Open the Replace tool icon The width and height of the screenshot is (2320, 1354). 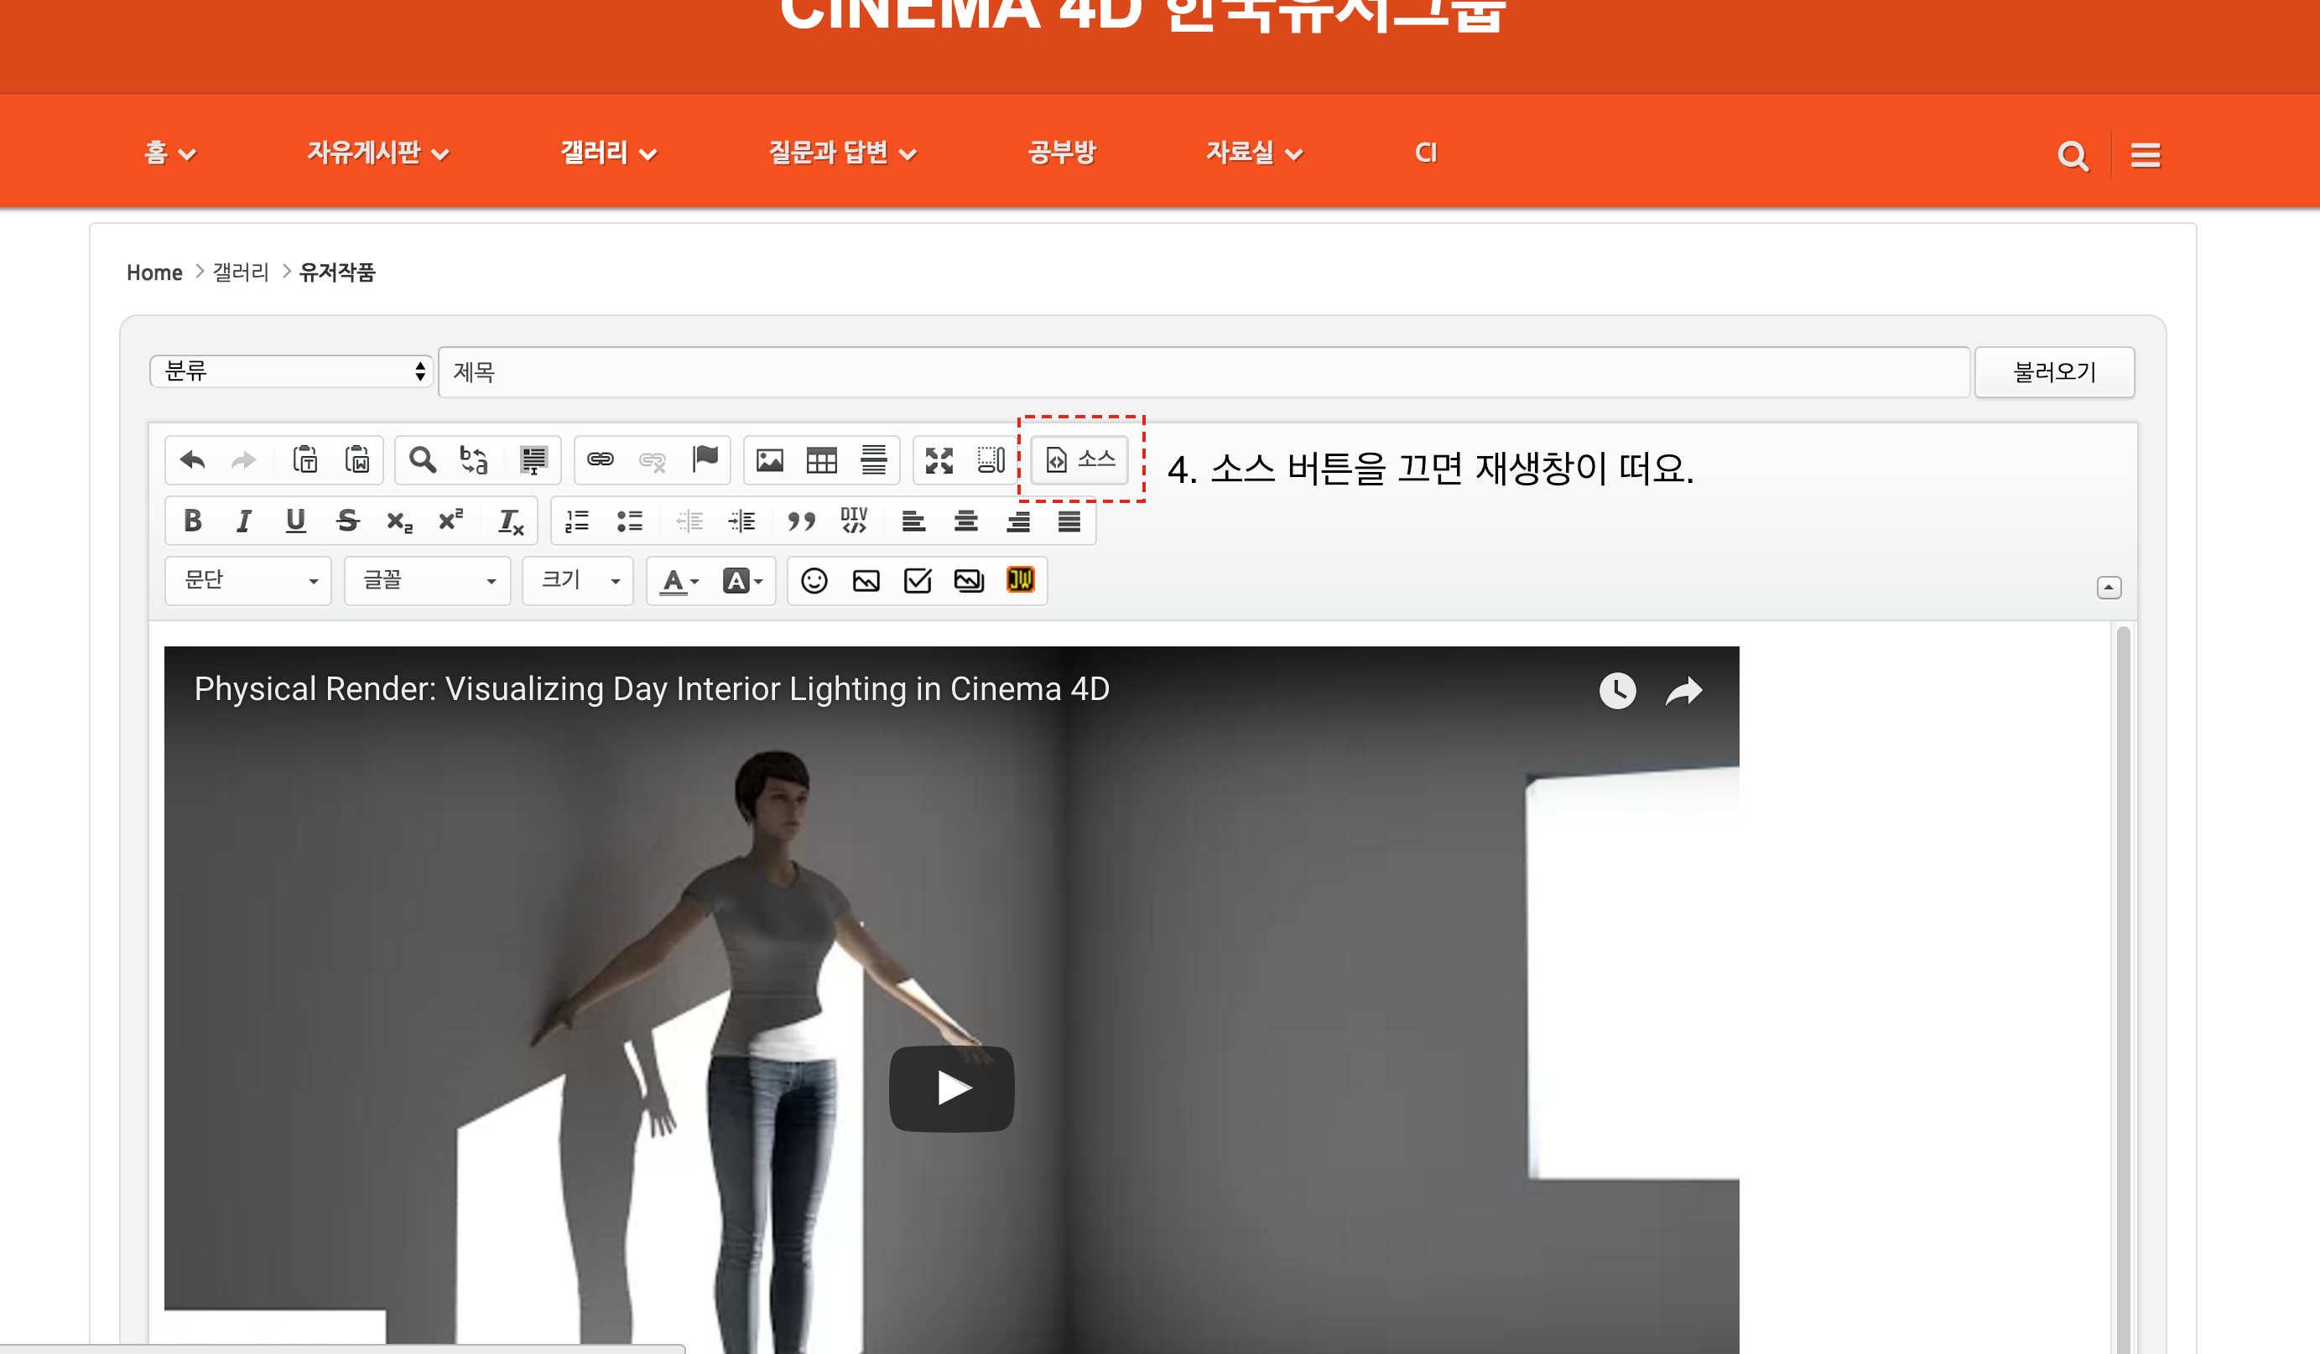tap(474, 459)
